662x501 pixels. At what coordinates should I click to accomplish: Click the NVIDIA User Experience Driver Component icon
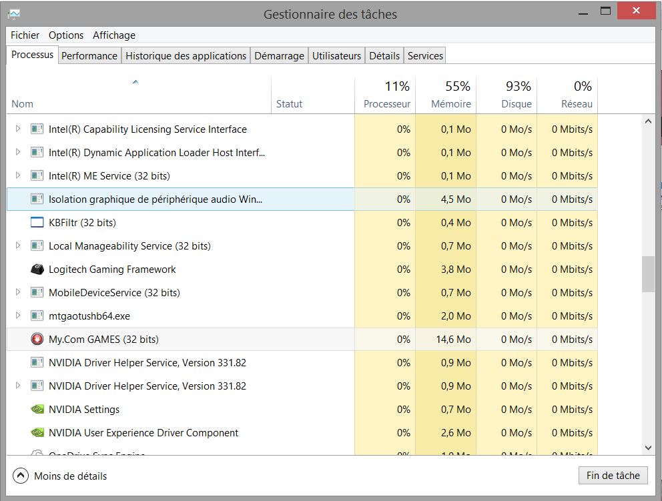pyautogui.click(x=37, y=433)
